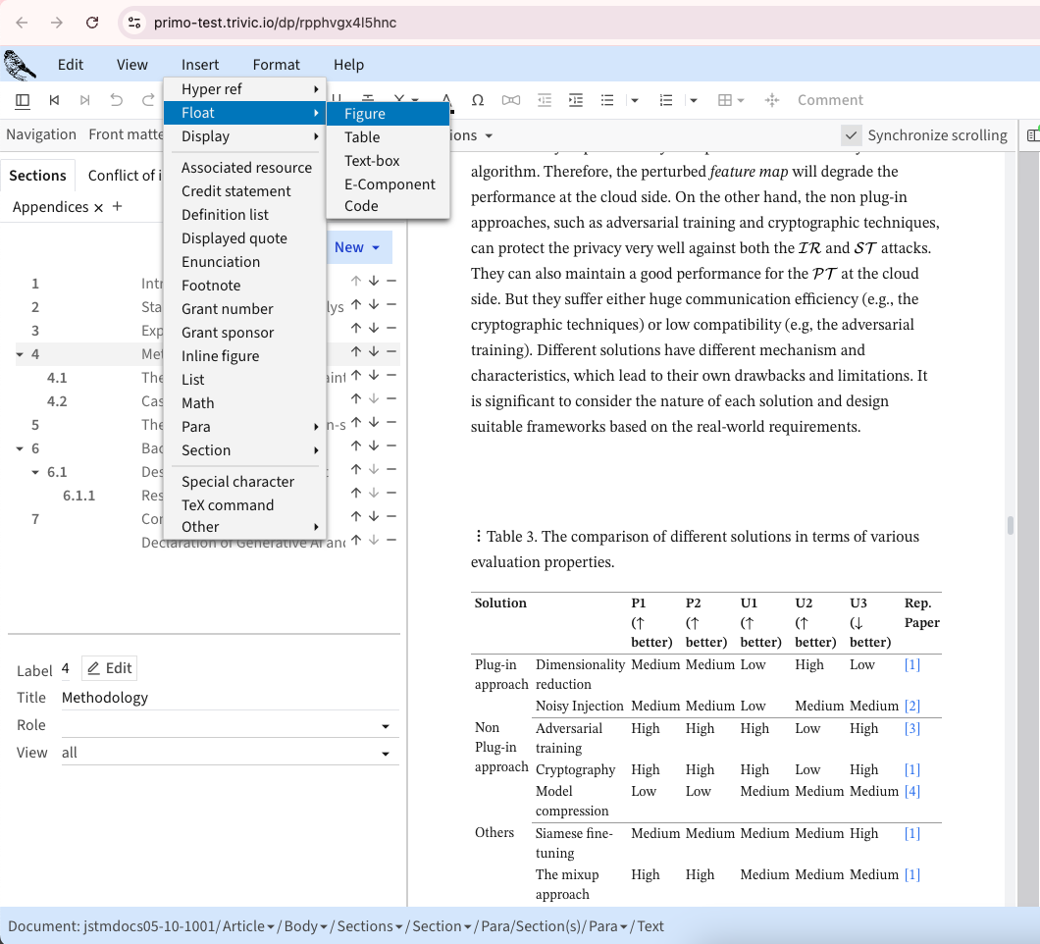Click the toggle sidebar panel icon
The image size is (1040, 944).
click(x=23, y=100)
